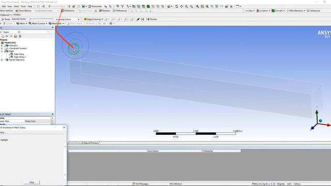Click the Display Style Body Color value
Viewport: 331px width, 186px height.
tap(37, 121)
